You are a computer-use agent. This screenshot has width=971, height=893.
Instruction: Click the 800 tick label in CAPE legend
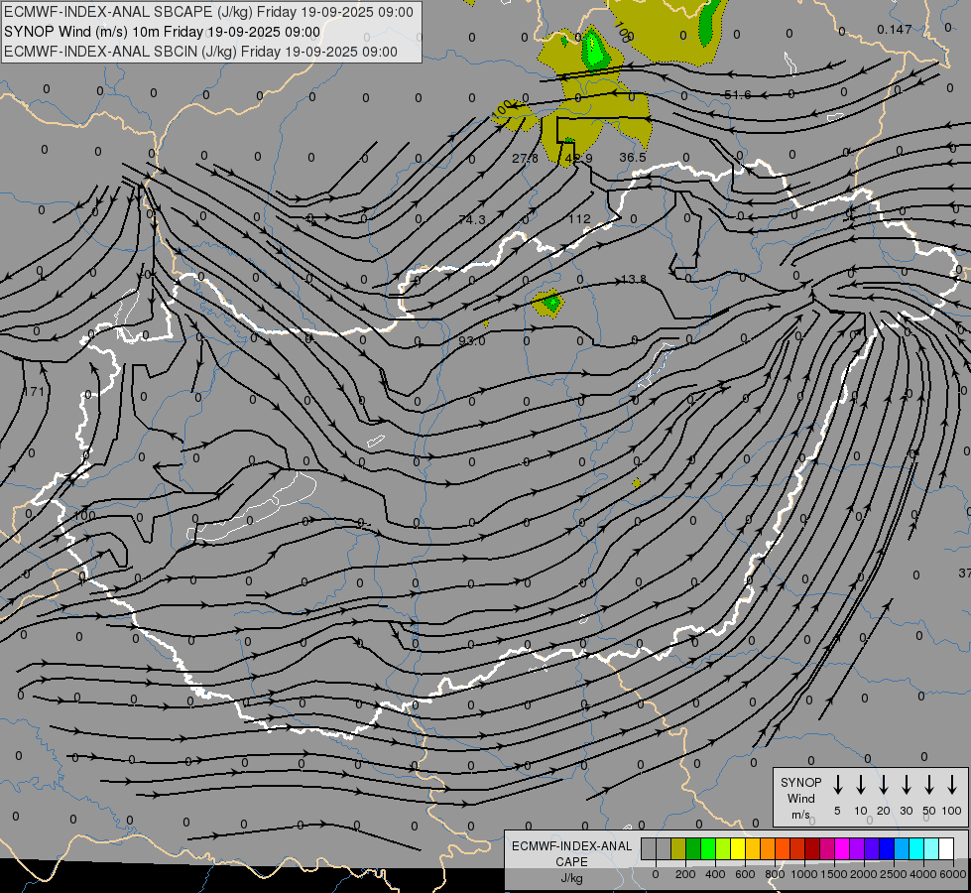(x=775, y=874)
